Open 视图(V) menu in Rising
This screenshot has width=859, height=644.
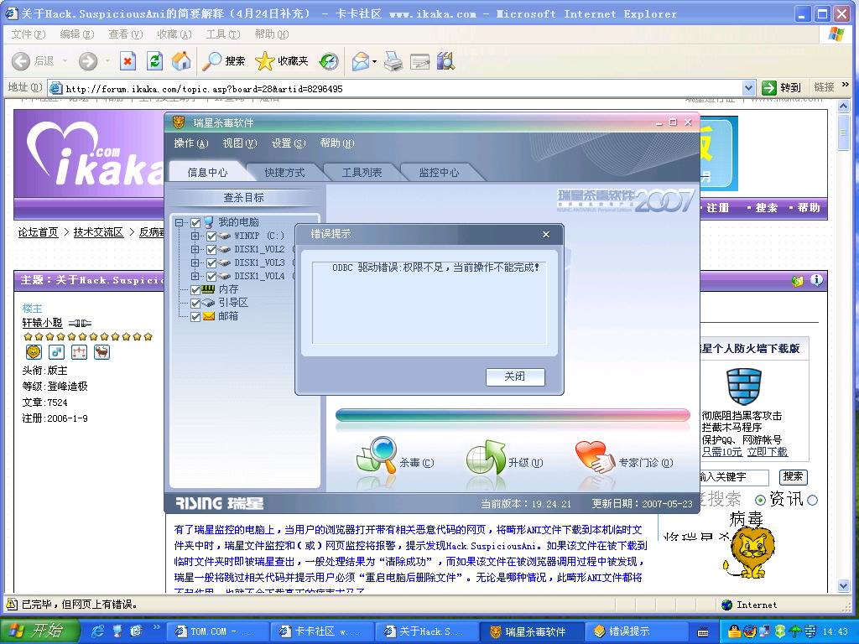click(239, 143)
